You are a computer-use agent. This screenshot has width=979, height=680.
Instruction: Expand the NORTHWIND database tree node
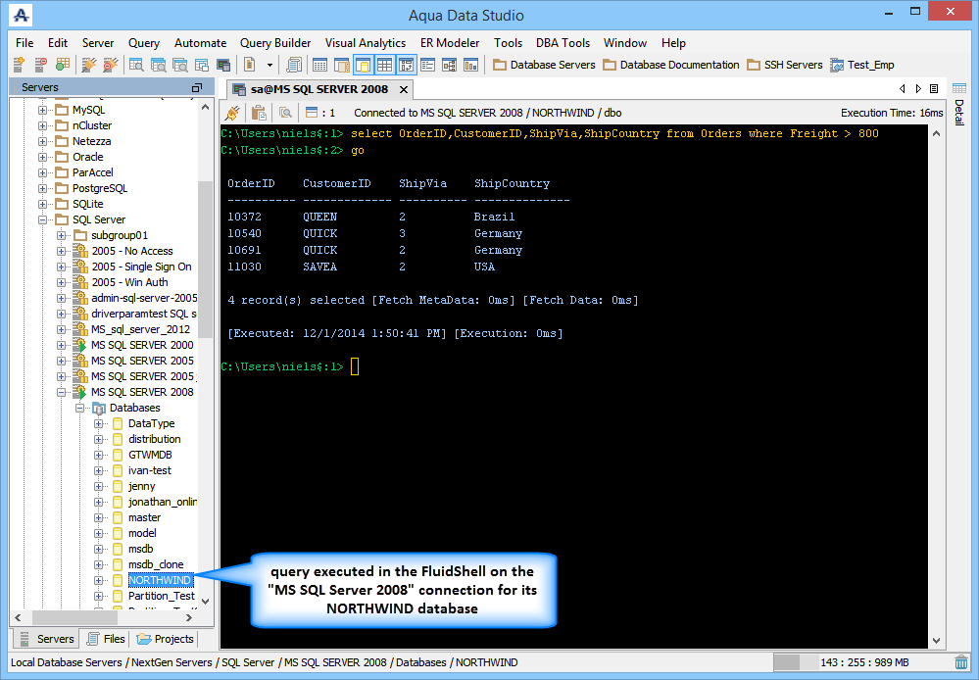pyautogui.click(x=99, y=580)
